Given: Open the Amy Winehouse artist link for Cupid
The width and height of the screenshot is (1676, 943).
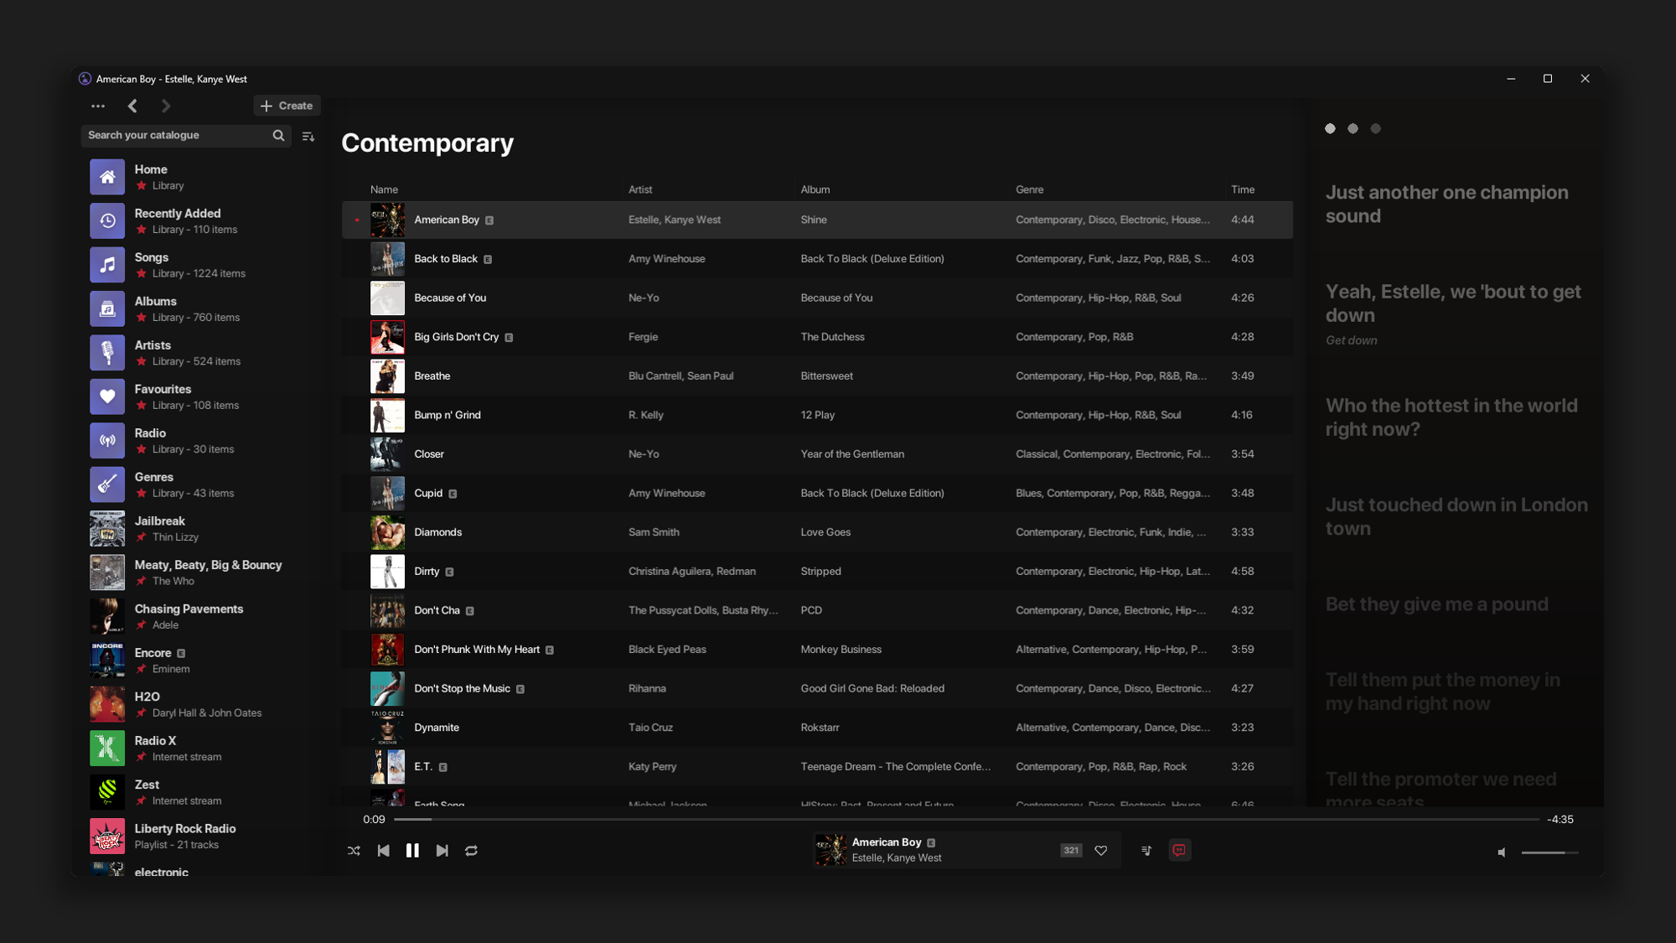Looking at the screenshot, I should (666, 494).
